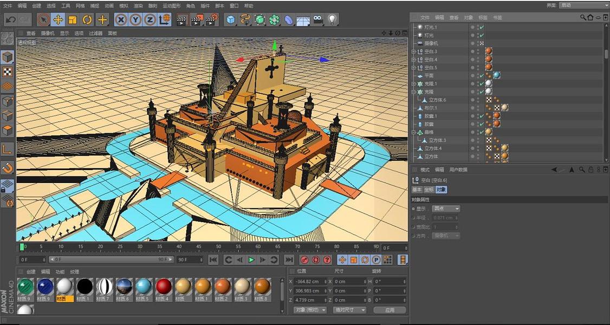This screenshot has height=325, width=610.
Task: Select the Spline pen tool icon
Action: pos(245,20)
